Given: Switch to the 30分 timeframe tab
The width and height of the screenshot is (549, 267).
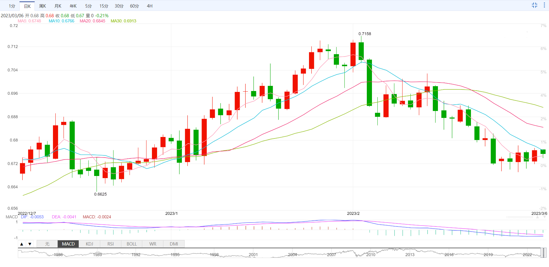Looking at the screenshot, I should (x=119, y=6).
